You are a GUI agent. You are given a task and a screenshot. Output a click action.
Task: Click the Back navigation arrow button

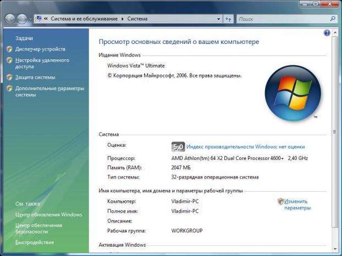click(10, 19)
